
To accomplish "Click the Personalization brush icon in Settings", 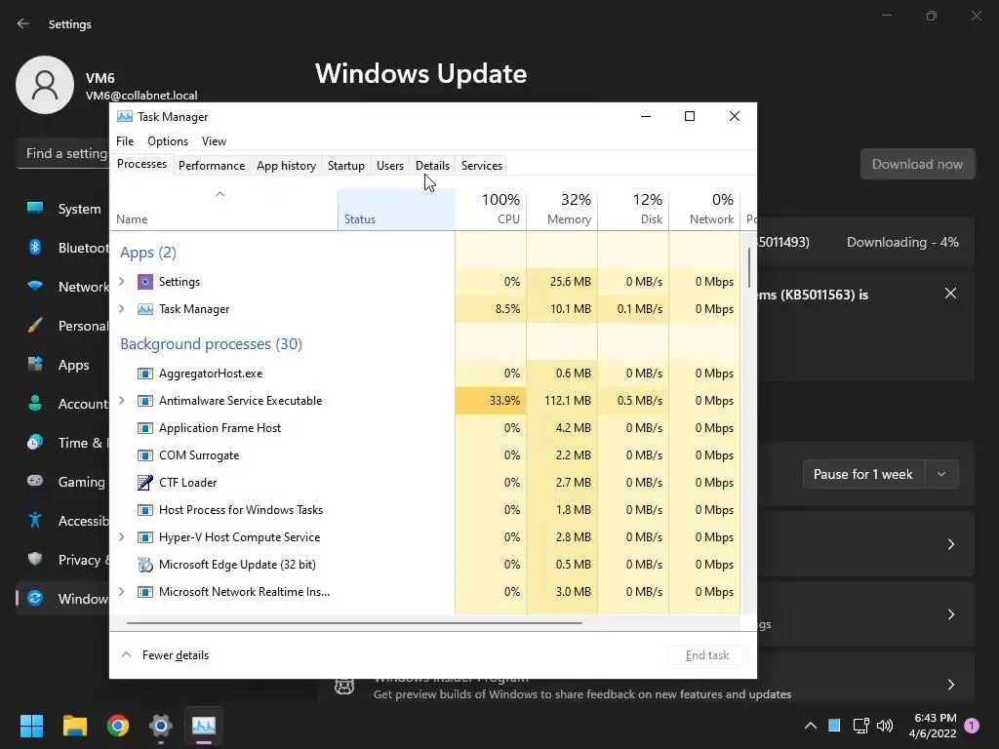I will pos(35,326).
